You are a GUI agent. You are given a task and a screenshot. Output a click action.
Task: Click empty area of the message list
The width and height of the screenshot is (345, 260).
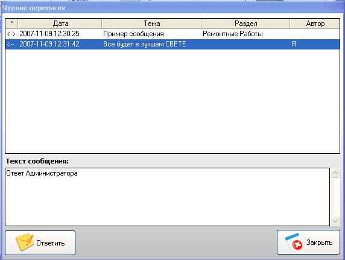[172, 101]
